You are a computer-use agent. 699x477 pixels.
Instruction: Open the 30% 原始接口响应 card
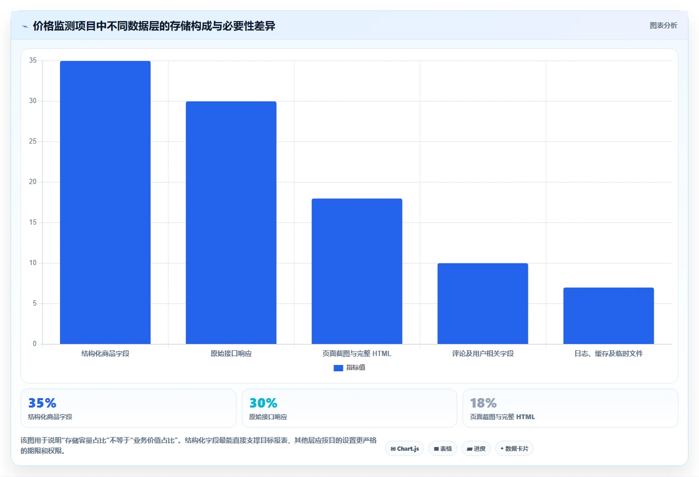tap(349, 408)
